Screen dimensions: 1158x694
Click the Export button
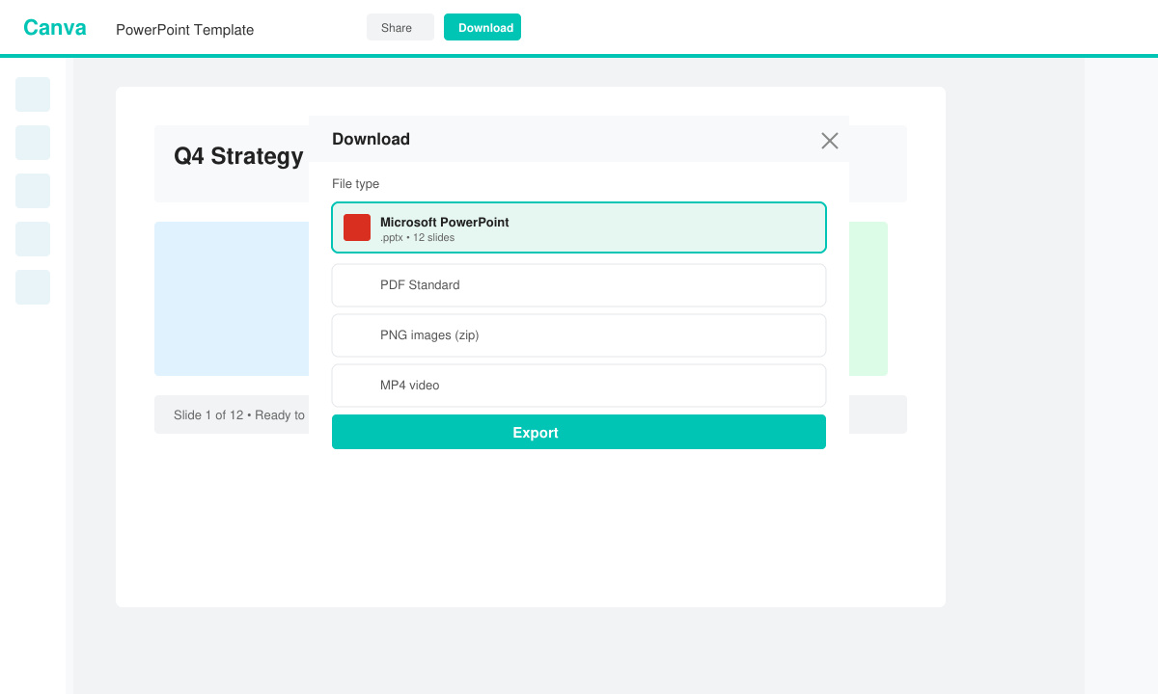tap(579, 432)
